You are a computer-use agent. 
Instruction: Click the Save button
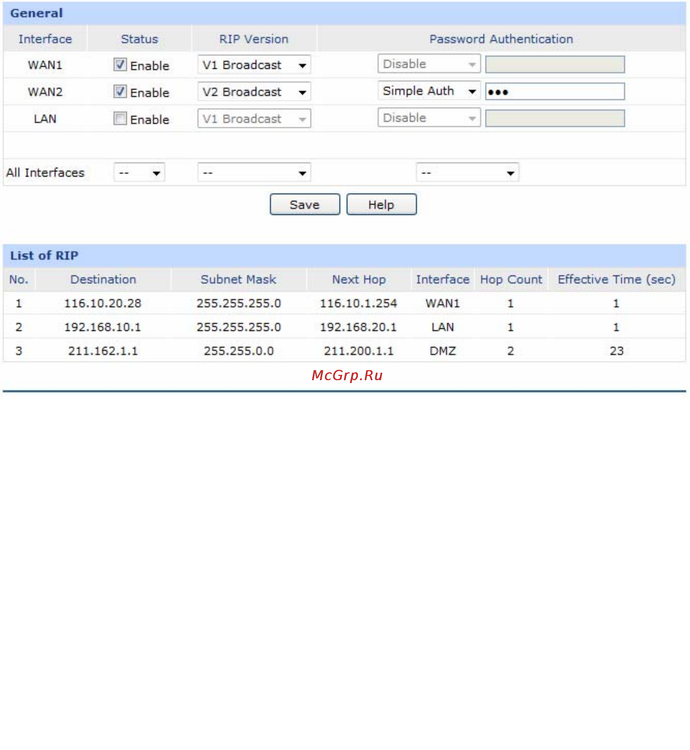coord(305,205)
